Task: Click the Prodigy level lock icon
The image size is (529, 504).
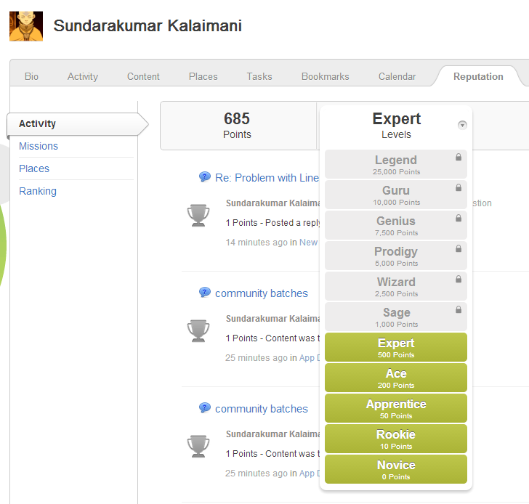Action: [459, 248]
